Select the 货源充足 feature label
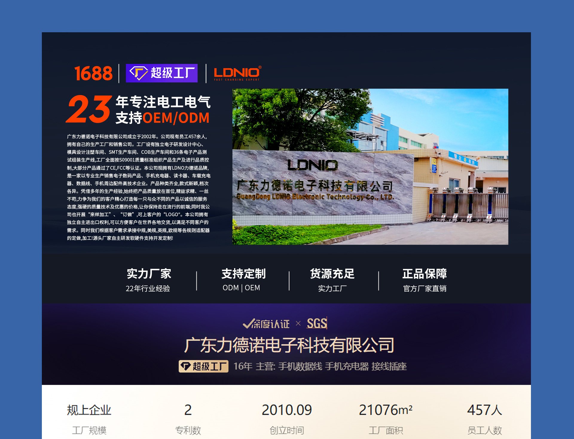 (x=332, y=274)
